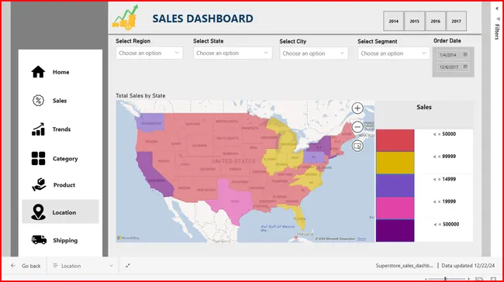504x282 pixels.
Task: Click the Sales Dashboard logo icon
Action: (126, 18)
